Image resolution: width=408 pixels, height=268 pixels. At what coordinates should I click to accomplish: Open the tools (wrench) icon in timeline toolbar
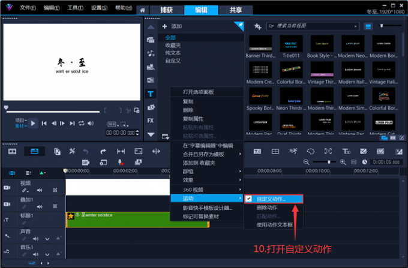(x=72, y=151)
